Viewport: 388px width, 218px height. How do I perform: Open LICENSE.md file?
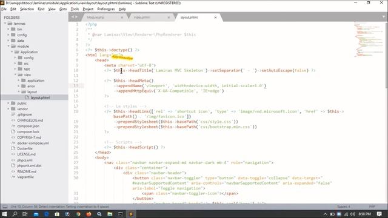26,154
